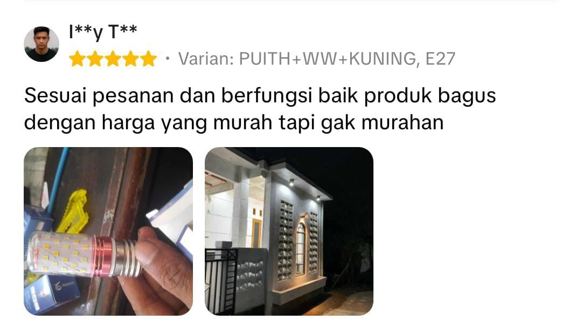The width and height of the screenshot is (582, 327).
Task: Click the dot separator after the stars
Action: coord(168,58)
